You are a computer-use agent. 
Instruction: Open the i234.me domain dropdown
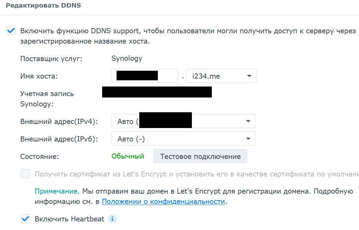pyautogui.click(x=221, y=76)
